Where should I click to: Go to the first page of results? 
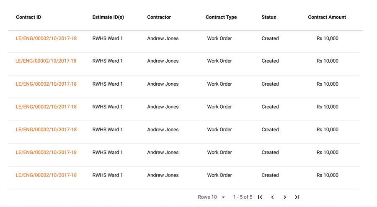click(260, 197)
